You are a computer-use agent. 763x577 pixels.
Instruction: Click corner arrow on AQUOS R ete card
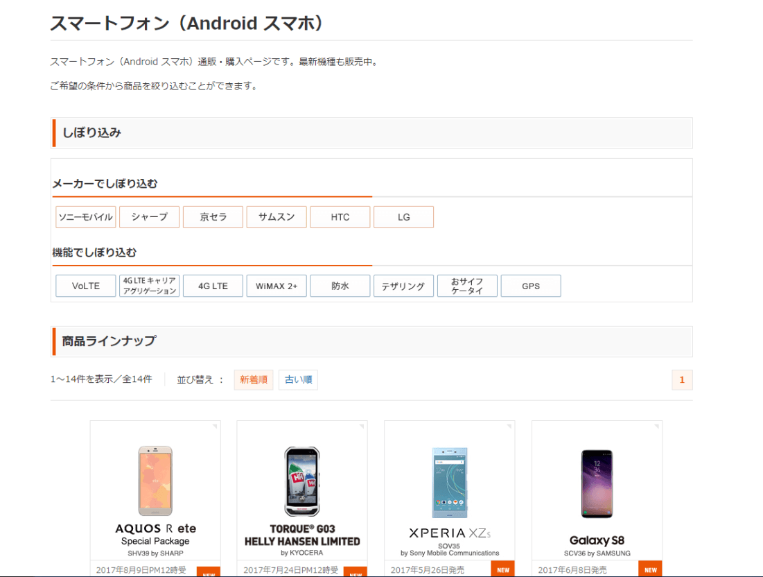pyautogui.click(x=215, y=427)
